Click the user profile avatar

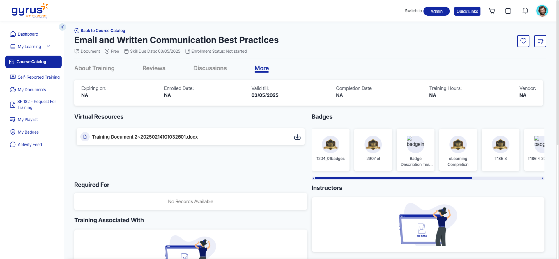[542, 11]
